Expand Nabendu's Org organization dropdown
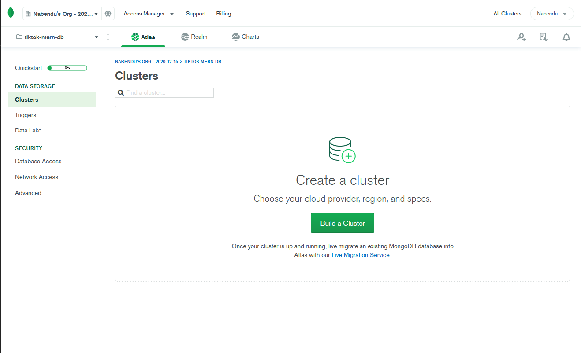This screenshot has height=353, width=581. pos(62,14)
